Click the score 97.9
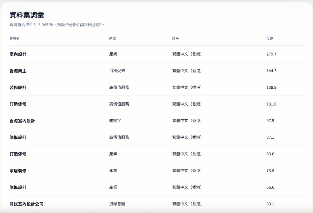 [x=270, y=121]
